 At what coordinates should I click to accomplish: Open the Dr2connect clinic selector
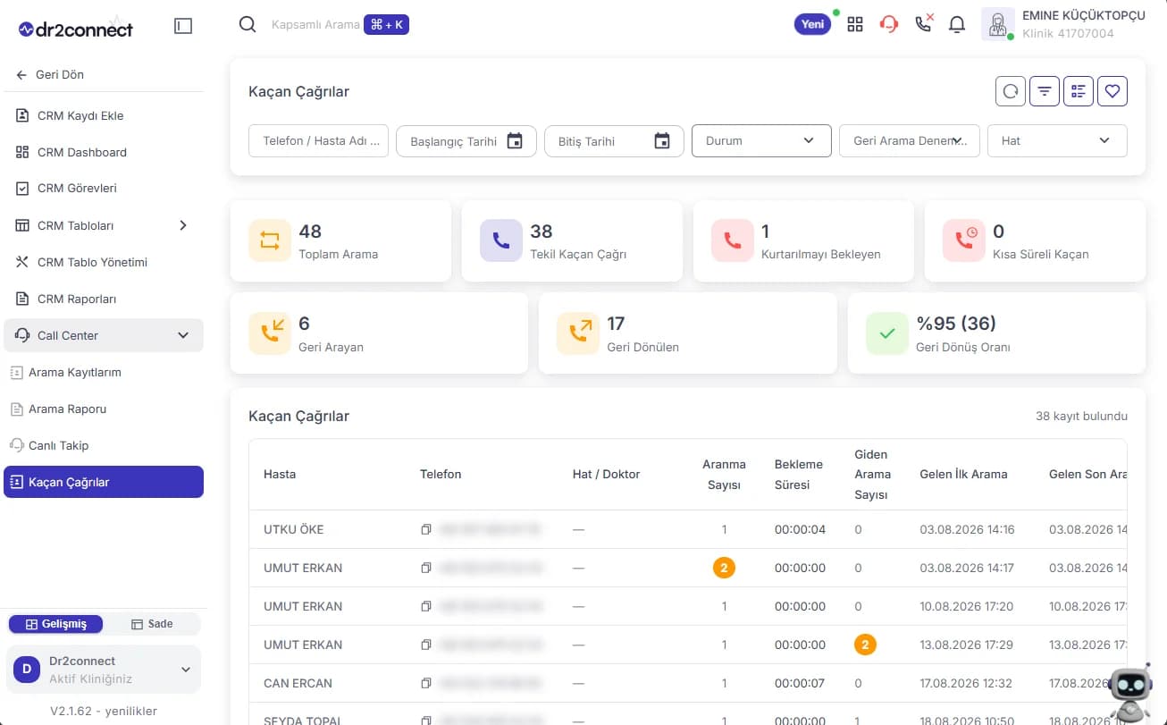point(104,670)
